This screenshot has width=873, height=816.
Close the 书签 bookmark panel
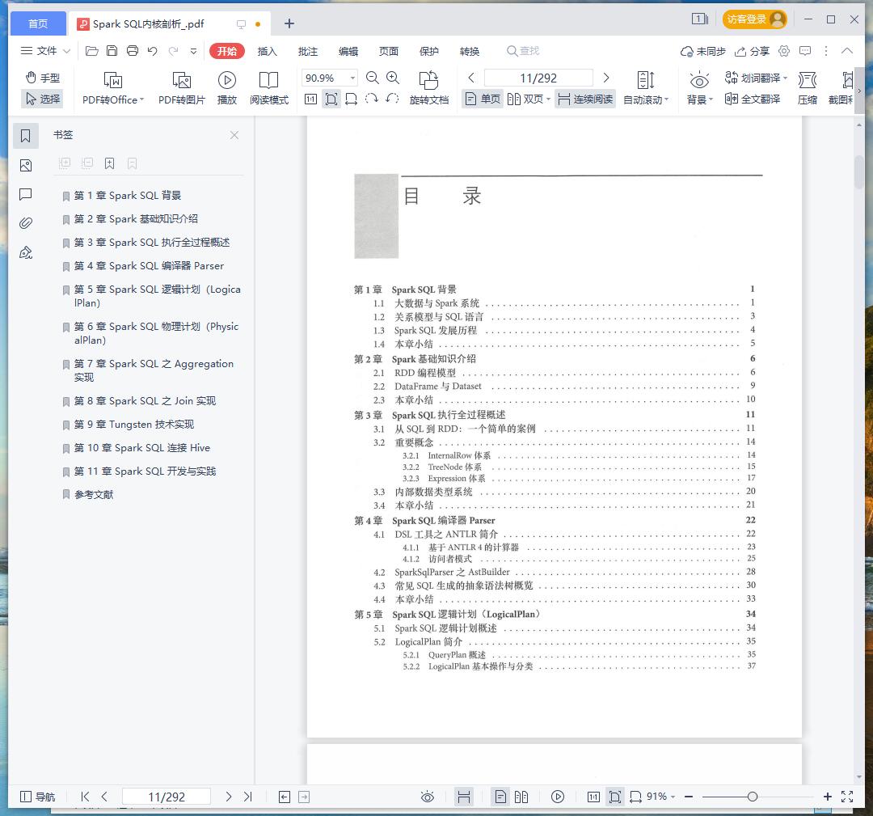click(x=234, y=135)
